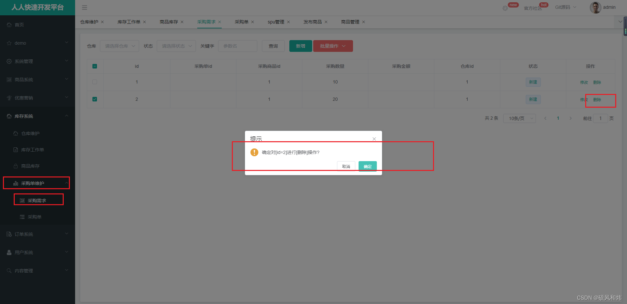The width and height of the screenshot is (627, 304).
Task: Switch to the 采购单 tab
Action: coord(242,22)
